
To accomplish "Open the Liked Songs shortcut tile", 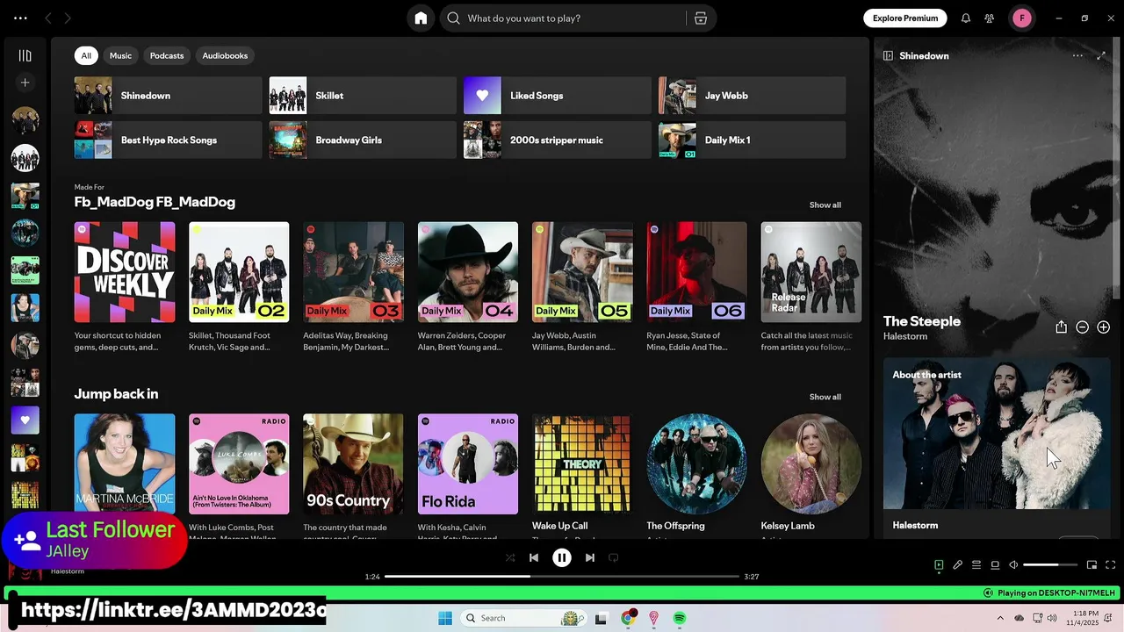I will tap(557, 96).
